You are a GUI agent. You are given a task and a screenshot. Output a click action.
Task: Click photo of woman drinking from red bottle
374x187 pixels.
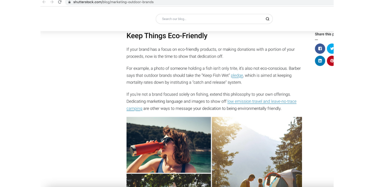click(169, 145)
